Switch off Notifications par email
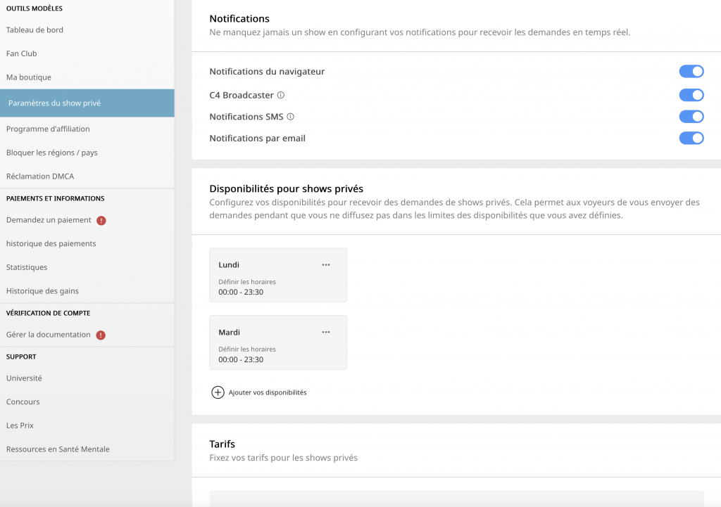The width and height of the screenshot is (721, 507). point(691,139)
